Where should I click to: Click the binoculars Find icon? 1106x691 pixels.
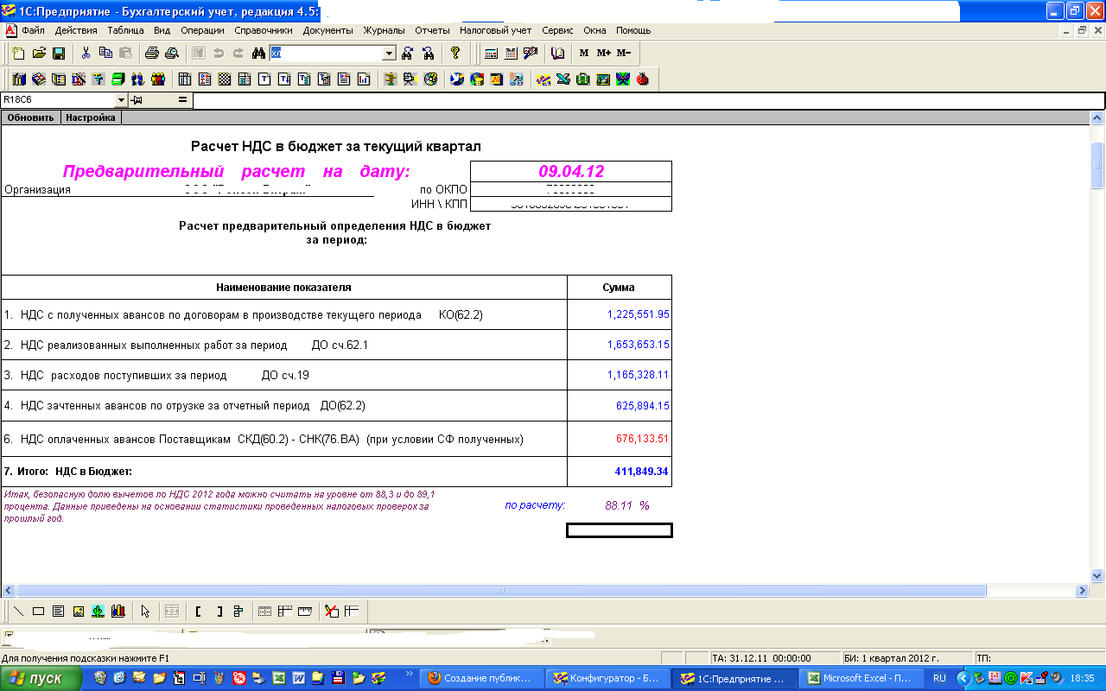click(257, 53)
